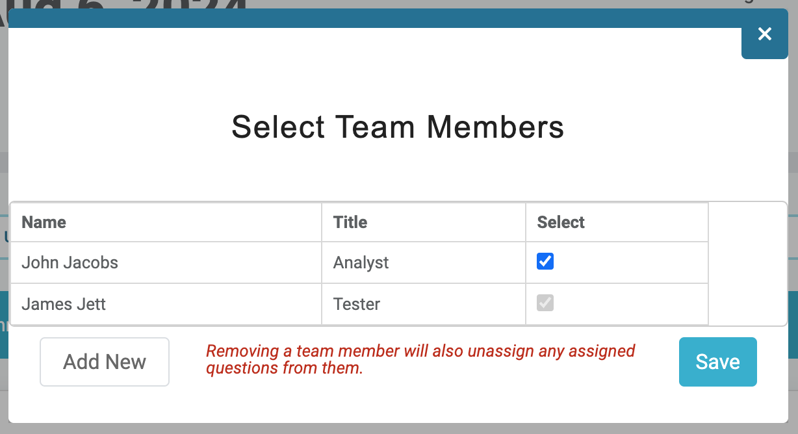Image resolution: width=798 pixels, height=434 pixels.
Task: Uncheck the John Jacobs select checkbox
Action: click(545, 262)
